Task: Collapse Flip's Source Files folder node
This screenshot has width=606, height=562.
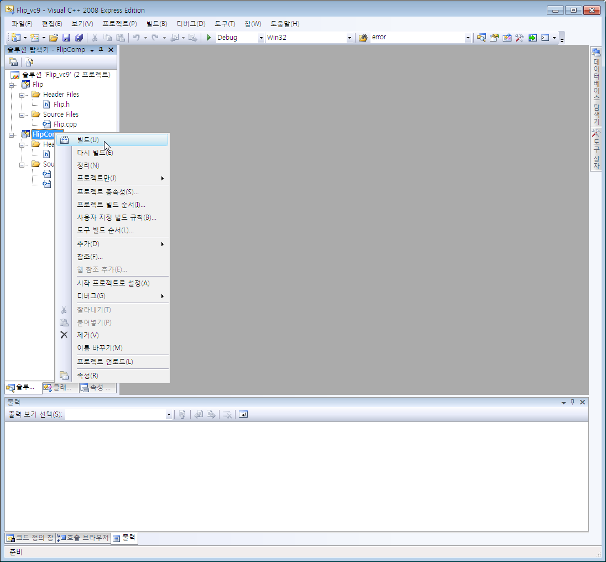Action: pos(22,115)
